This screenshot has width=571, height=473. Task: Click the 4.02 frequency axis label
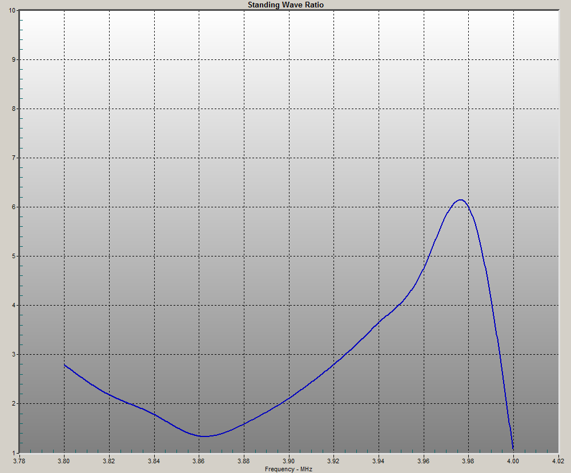point(558,460)
